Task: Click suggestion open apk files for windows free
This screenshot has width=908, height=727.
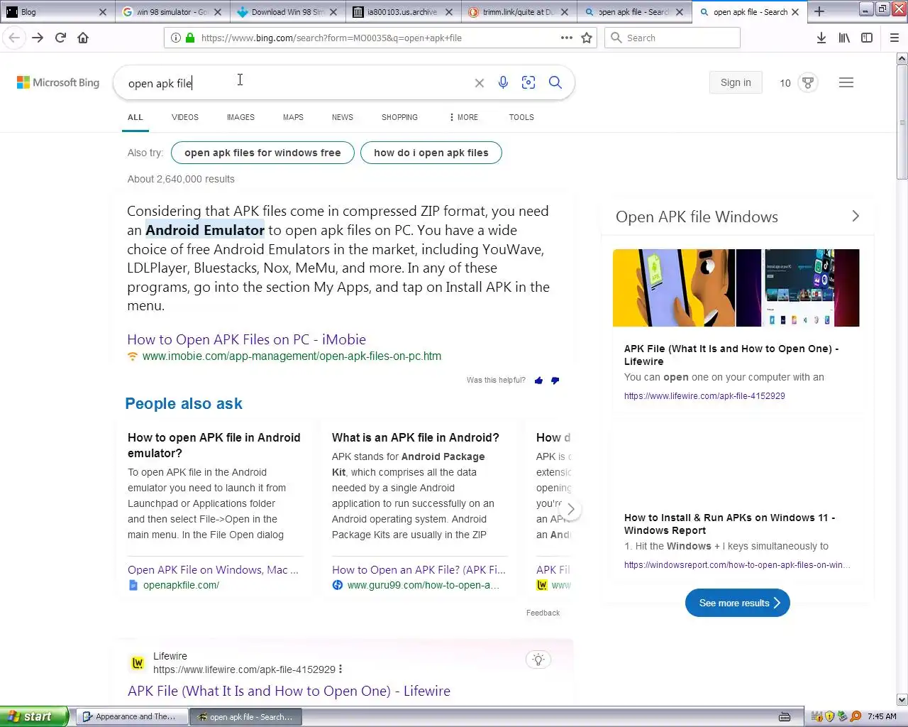Action: pyautogui.click(x=262, y=153)
